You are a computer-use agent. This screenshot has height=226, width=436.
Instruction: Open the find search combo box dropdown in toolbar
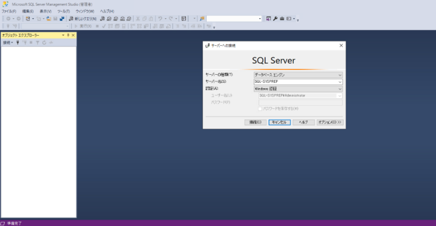point(260,19)
